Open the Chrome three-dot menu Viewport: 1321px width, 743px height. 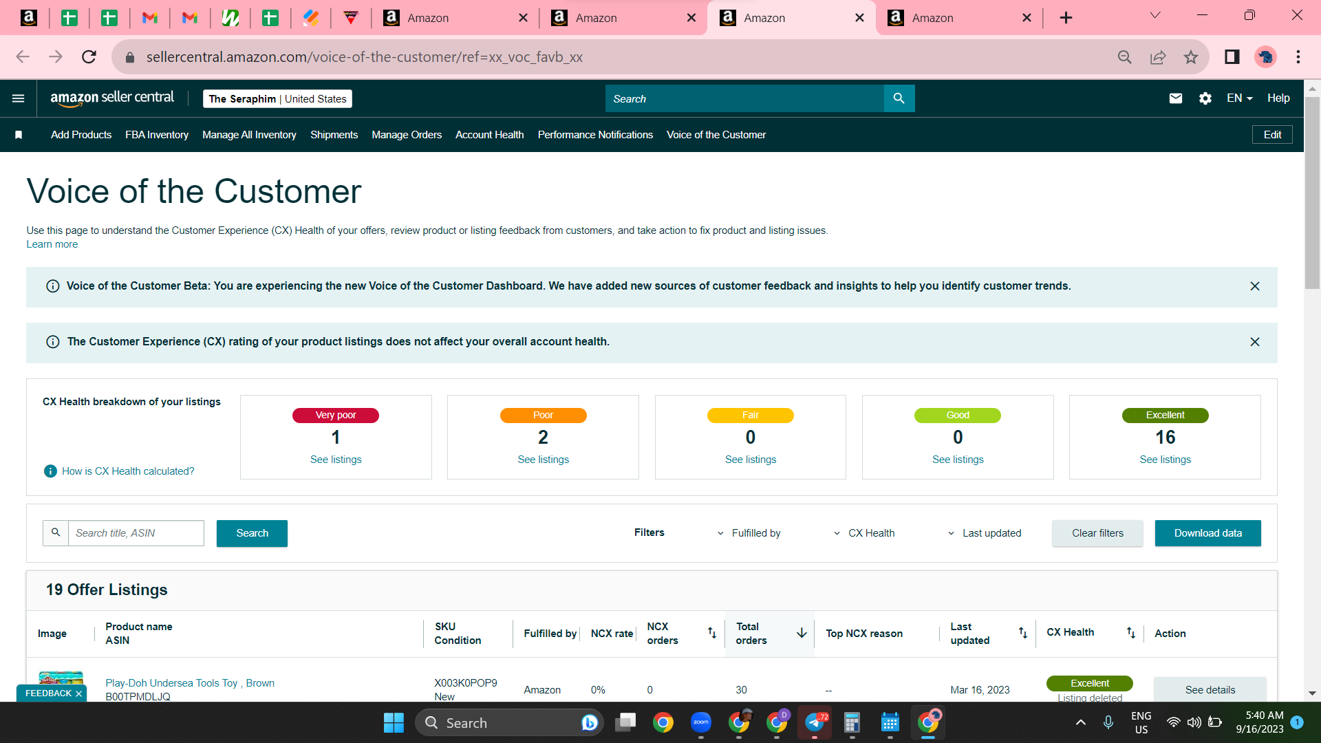pyautogui.click(x=1298, y=57)
